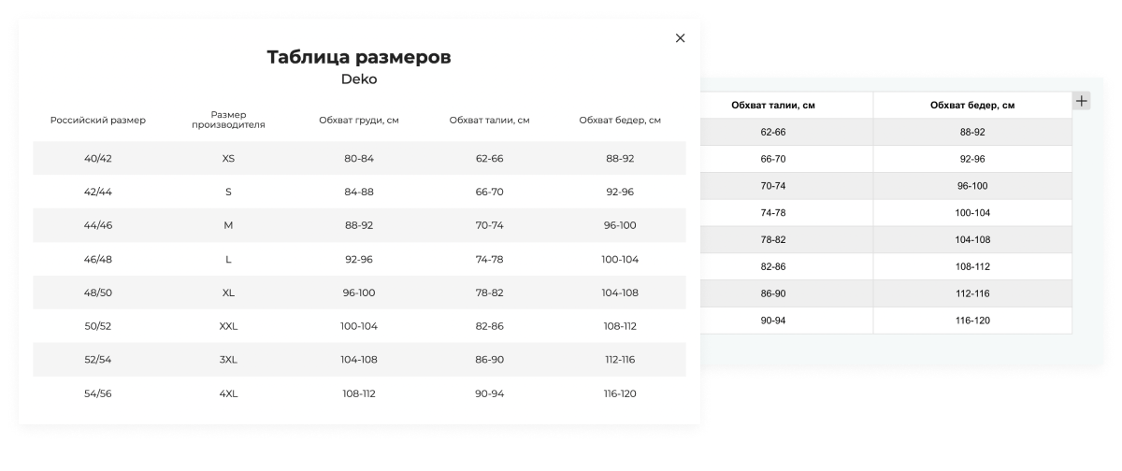Screen dimensions: 1122x471
Task: Click the 3XL manufacturer size cell
Action: (x=228, y=361)
